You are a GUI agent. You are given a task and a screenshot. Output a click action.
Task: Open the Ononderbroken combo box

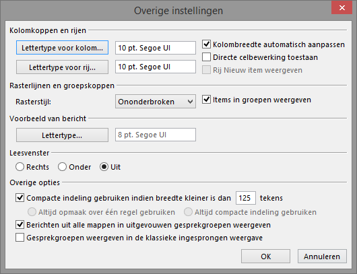coord(156,102)
